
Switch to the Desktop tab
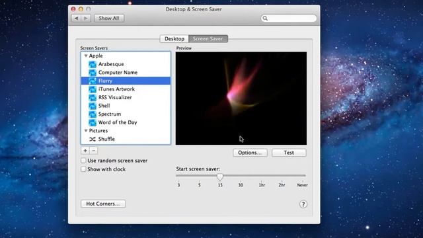coord(174,39)
